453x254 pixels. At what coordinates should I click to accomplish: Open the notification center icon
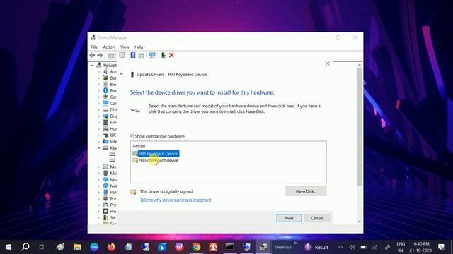(x=441, y=247)
